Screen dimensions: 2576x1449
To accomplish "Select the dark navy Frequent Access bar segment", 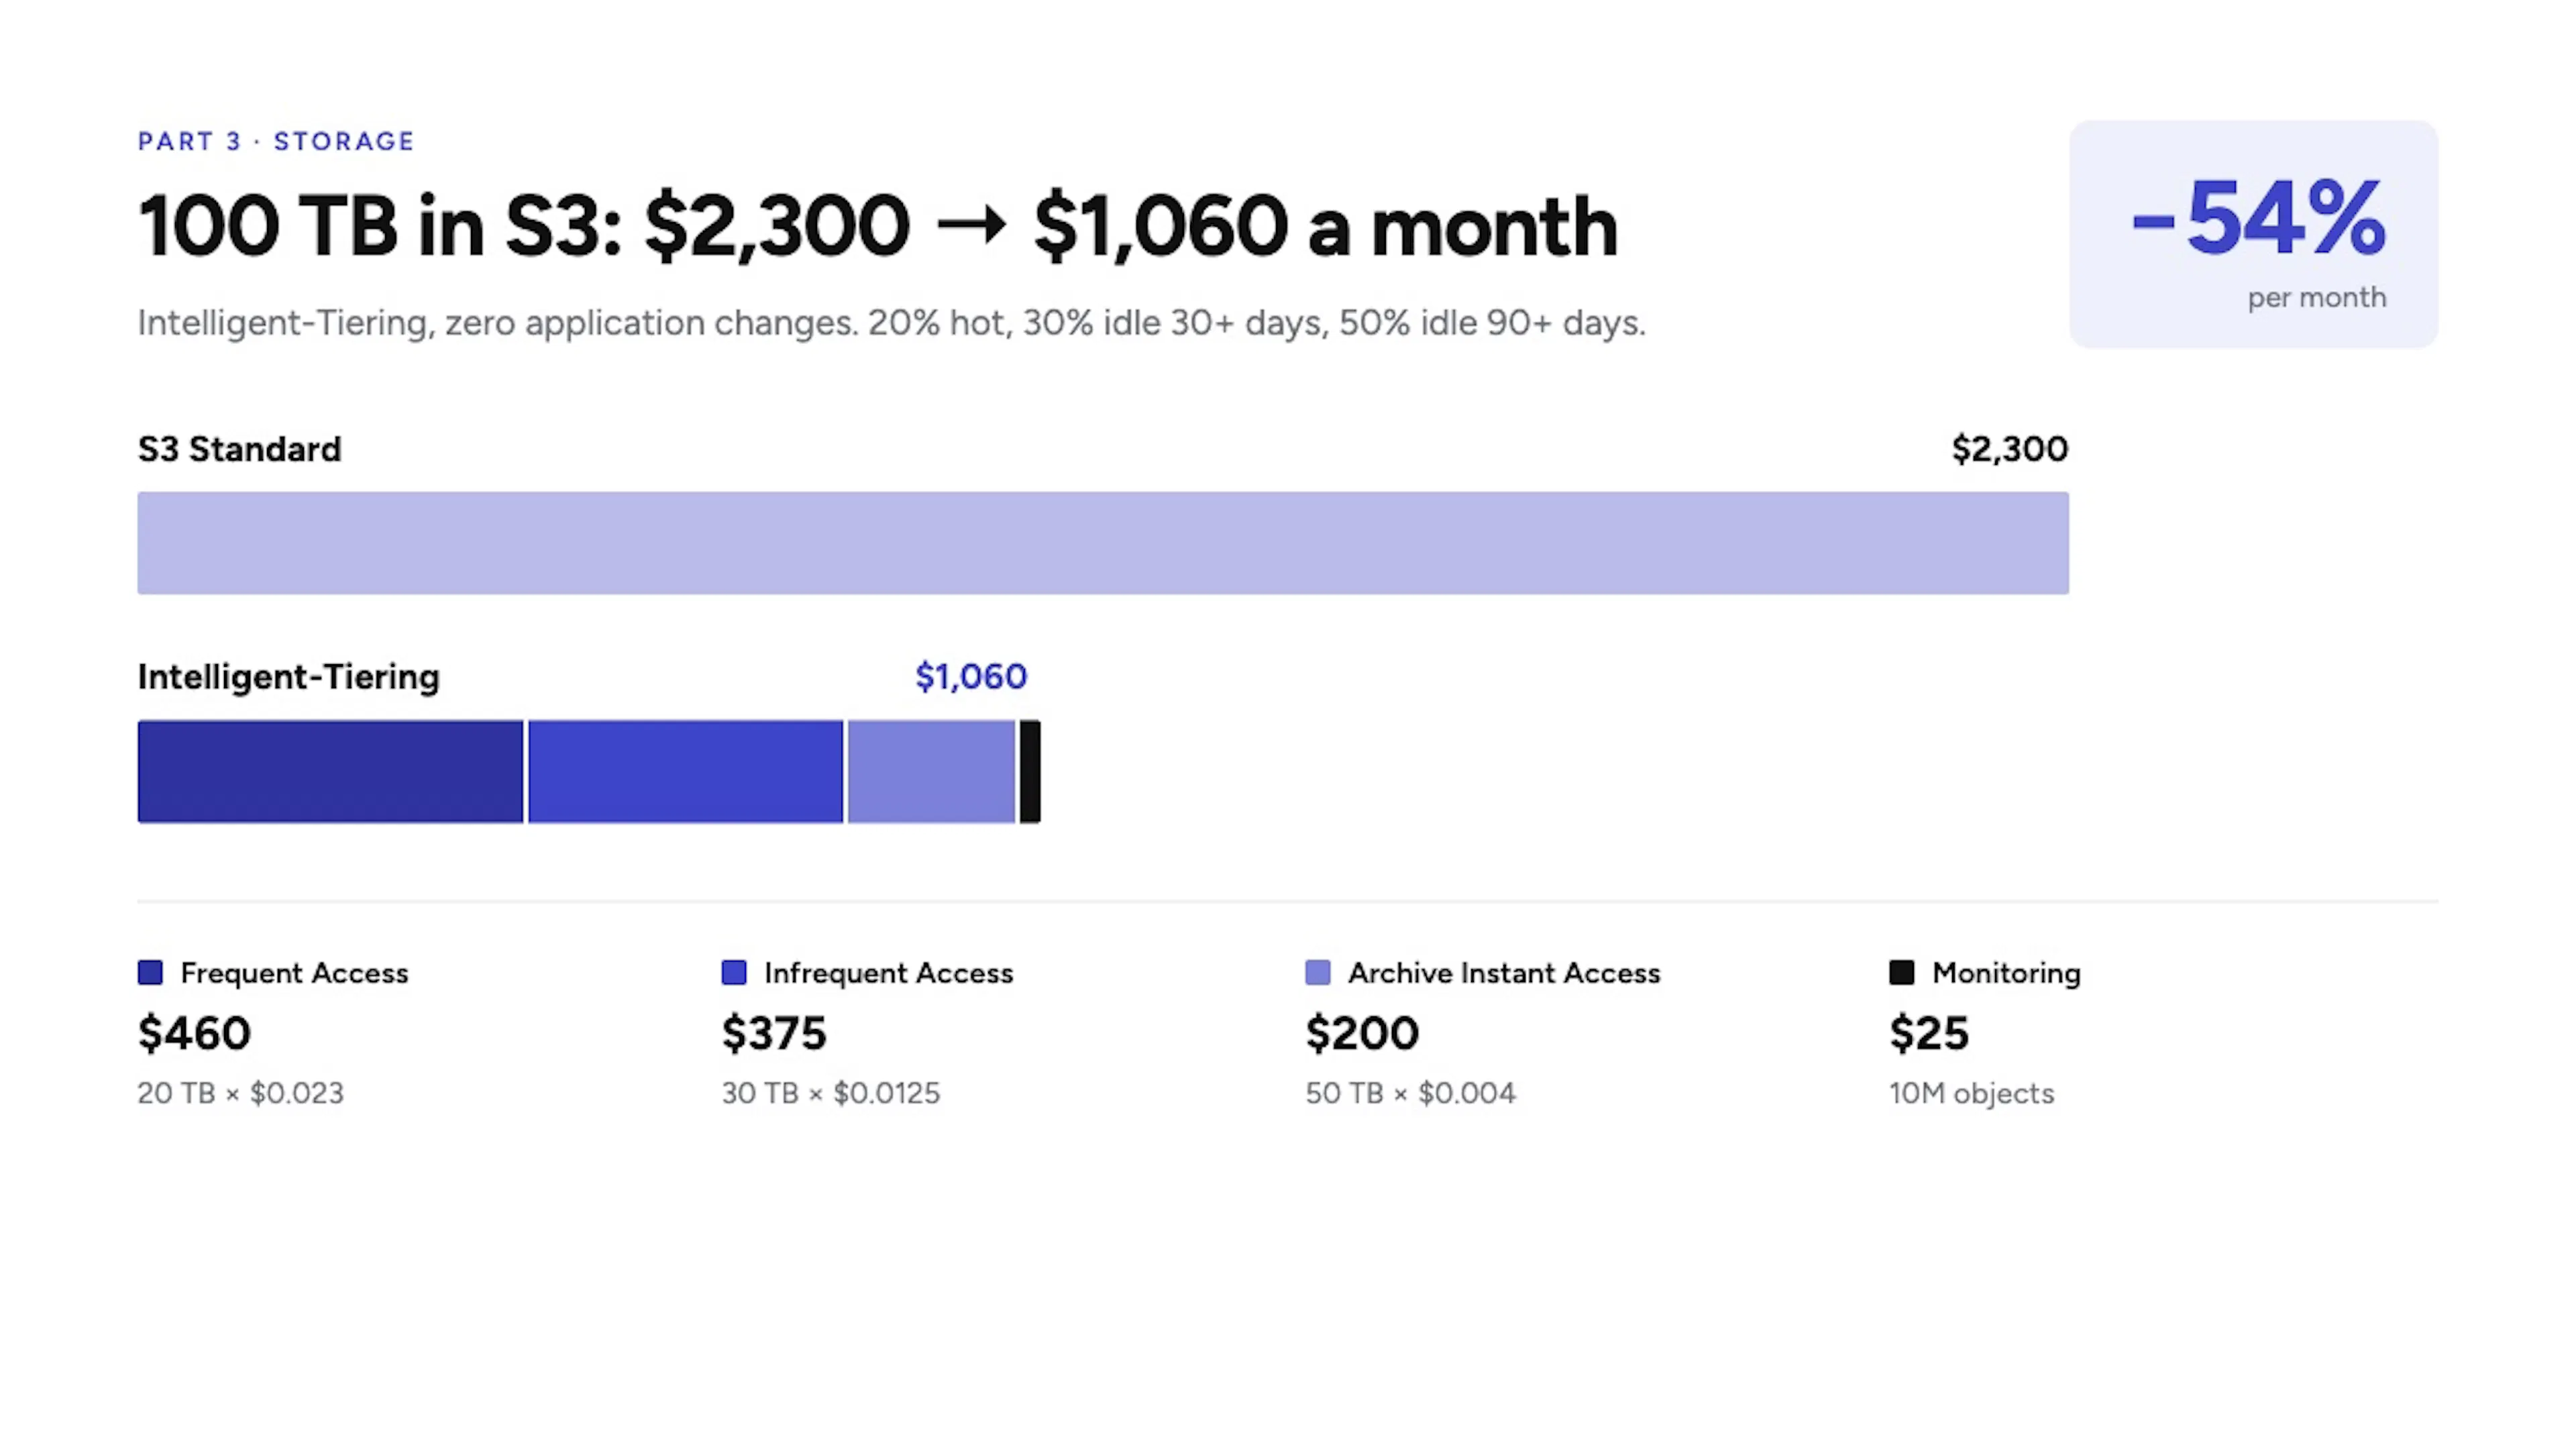I will (330, 771).
